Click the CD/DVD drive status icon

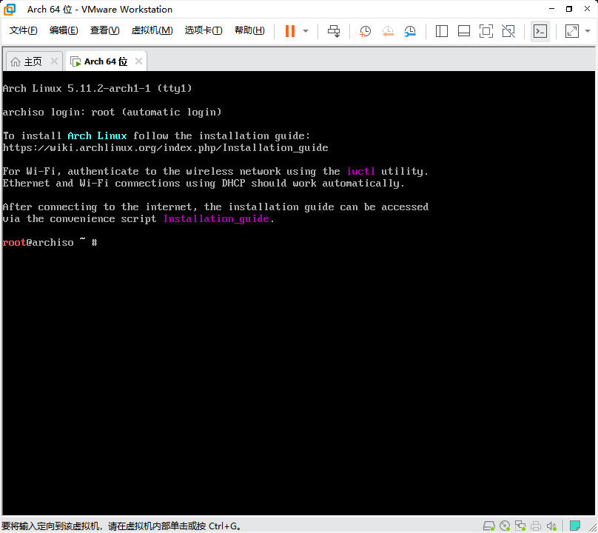click(505, 526)
